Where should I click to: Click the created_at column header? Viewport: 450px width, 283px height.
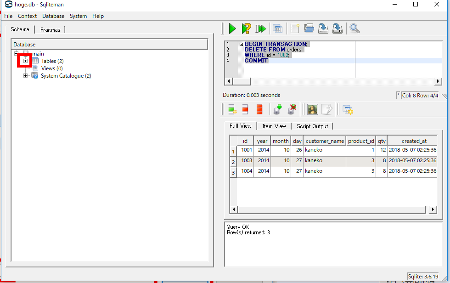click(412, 141)
